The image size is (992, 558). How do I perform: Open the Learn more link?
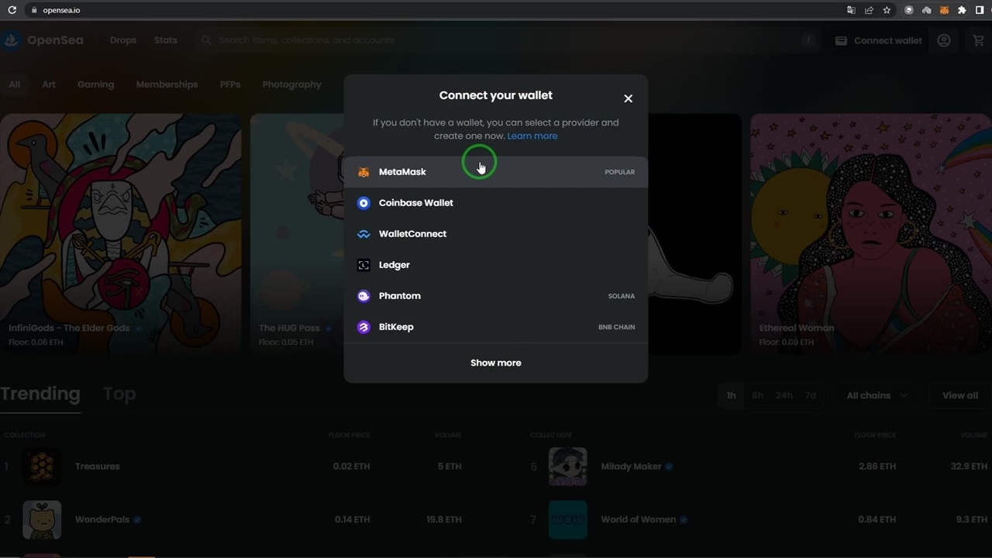tap(532, 136)
